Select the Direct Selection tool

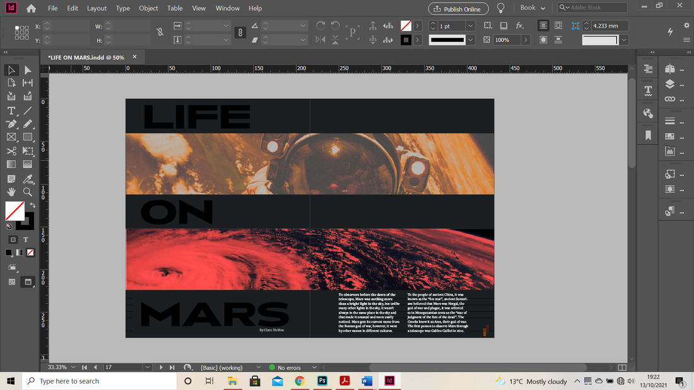pyautogui.click(x=27, y=70)
